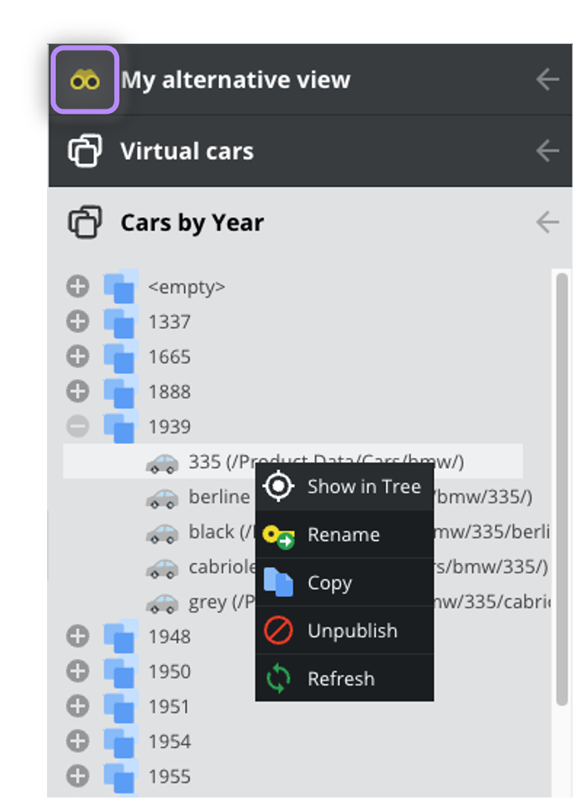Choose Copy from the context menu
The width and height of the screenshot is (573, 800).
pyautogui.click(x=344, y=583)
